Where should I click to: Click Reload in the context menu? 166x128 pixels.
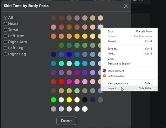point(129,41)
